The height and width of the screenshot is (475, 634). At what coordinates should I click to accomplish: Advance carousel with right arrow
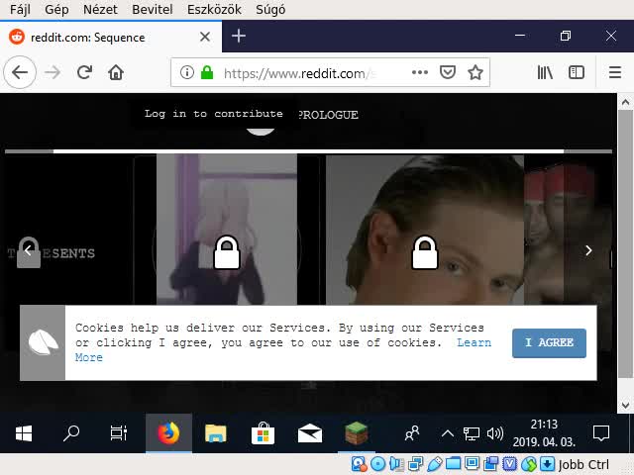point(588,250)
